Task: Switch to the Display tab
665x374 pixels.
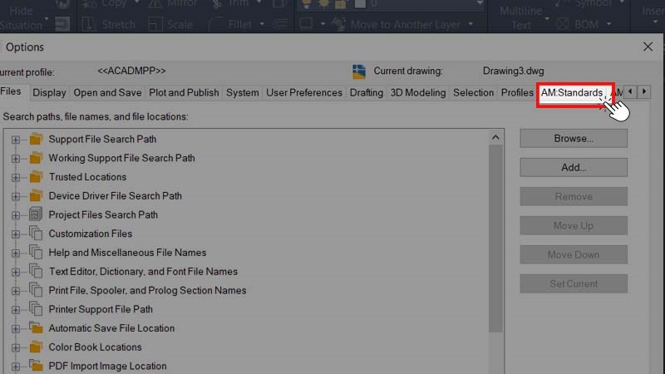Action: tap(49, 92)
